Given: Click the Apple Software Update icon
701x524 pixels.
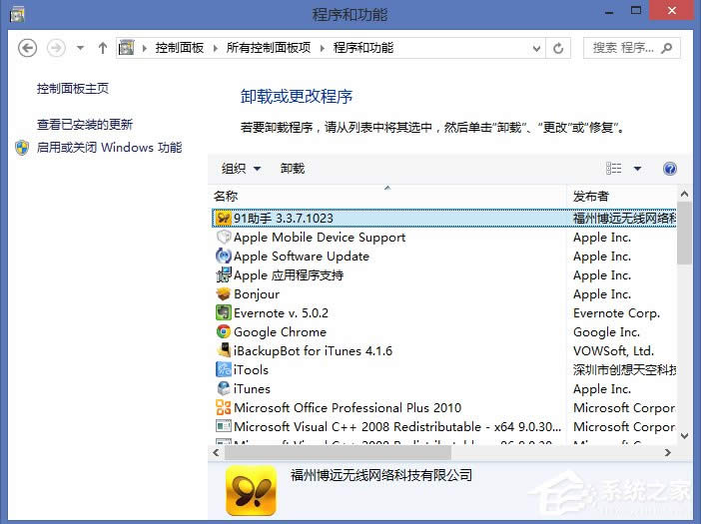Looking at the screenshot, I should tap(223, 256).
